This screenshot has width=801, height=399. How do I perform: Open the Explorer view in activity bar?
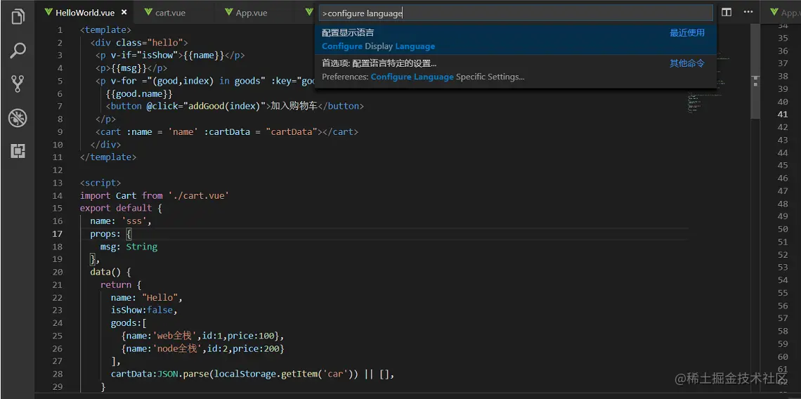[18, 17]
